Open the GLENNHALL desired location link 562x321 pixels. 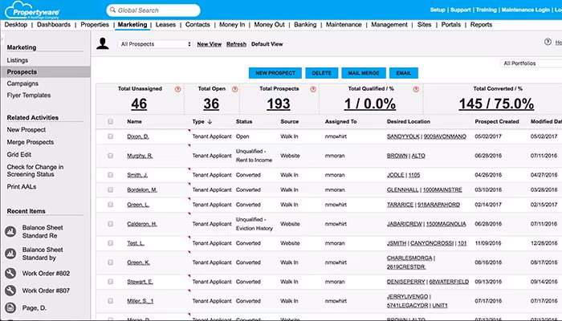coord(402,190)
